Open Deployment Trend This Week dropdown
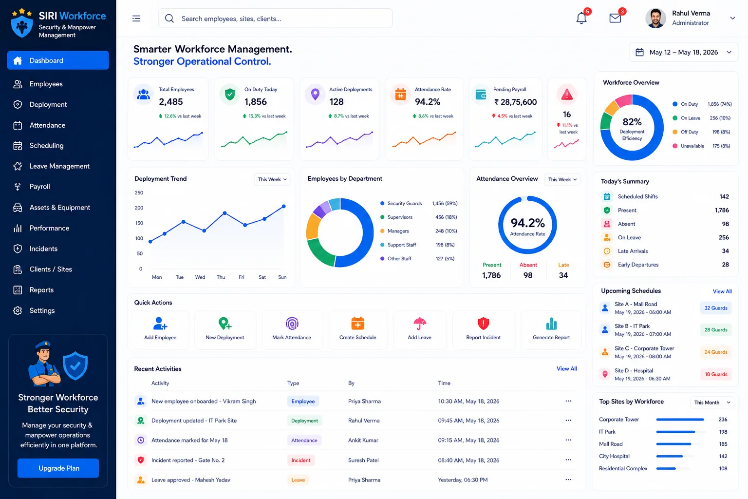 273,179
